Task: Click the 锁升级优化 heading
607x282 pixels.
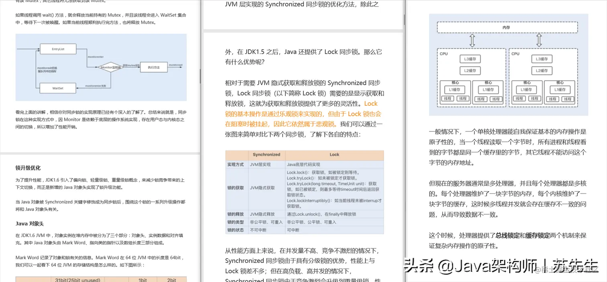Action: (x=28, y=168)
